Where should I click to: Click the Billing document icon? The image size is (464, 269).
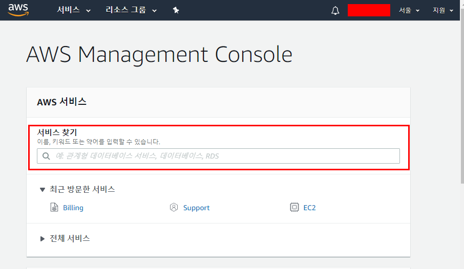tap(54, 207)
